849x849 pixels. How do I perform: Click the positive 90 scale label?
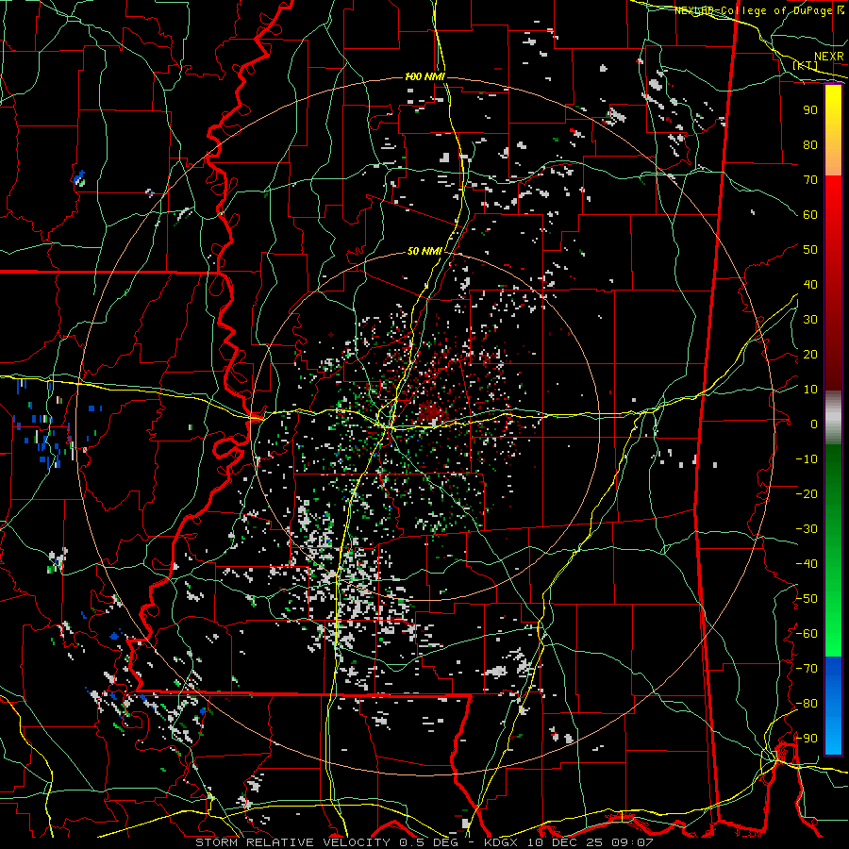click(x=810, y=110)
